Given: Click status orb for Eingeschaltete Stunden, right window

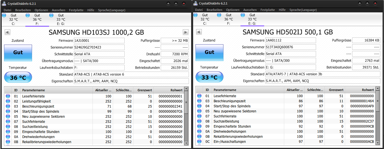Looking at the screenshot, I should tap(199, 126).
